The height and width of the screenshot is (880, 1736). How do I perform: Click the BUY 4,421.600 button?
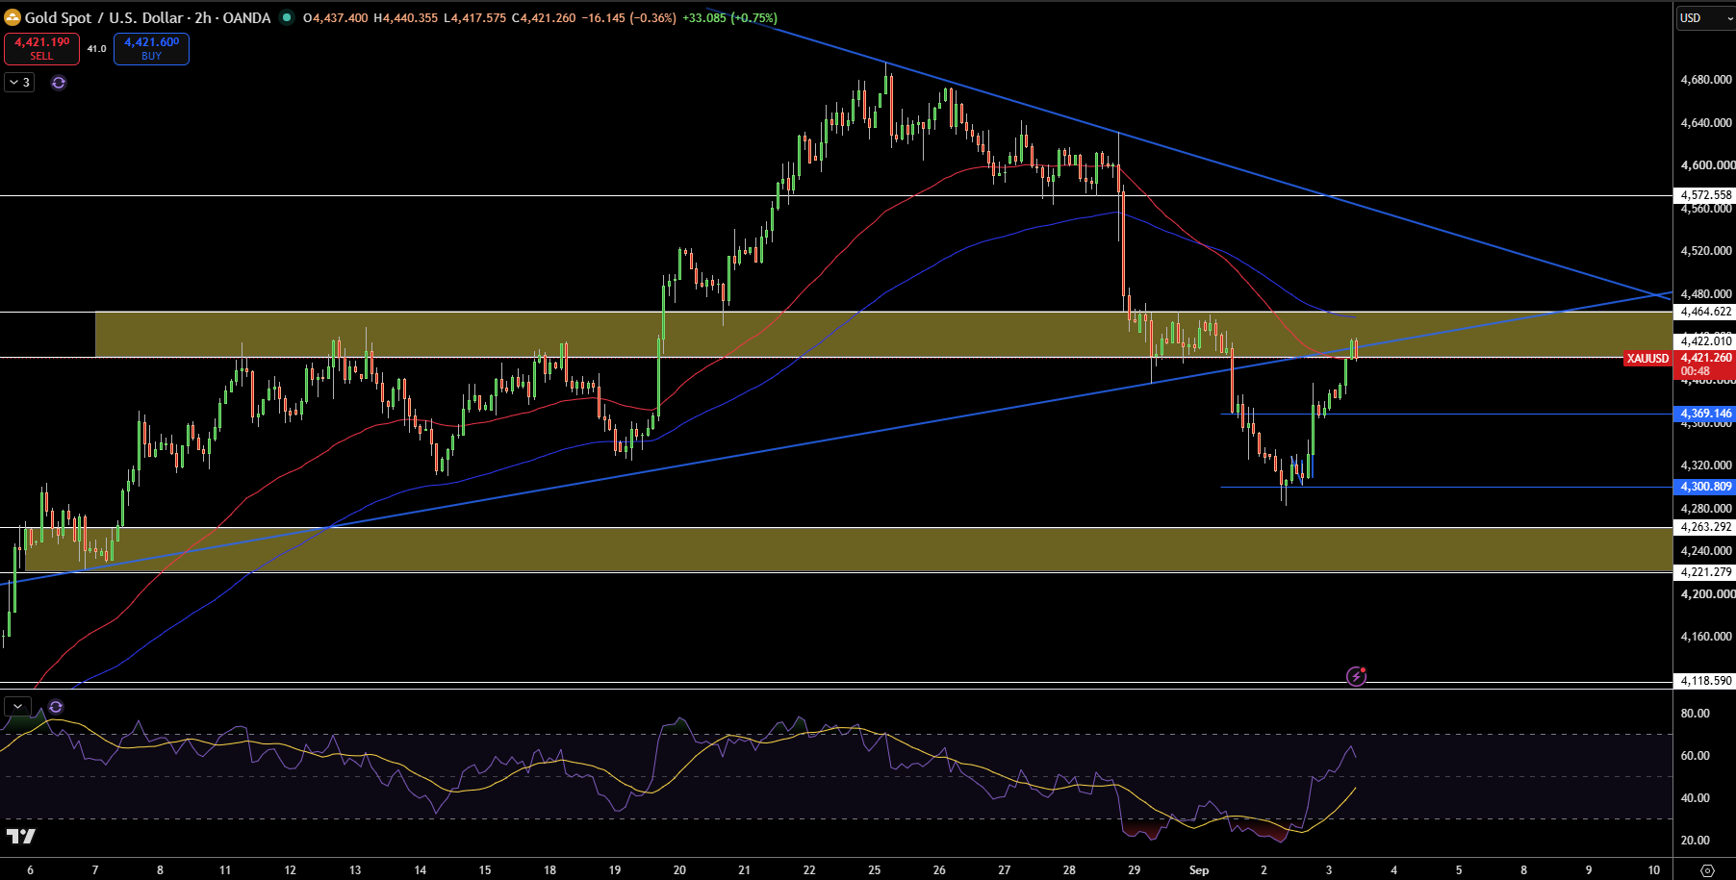pyautogui.click(x=151, y=48)
